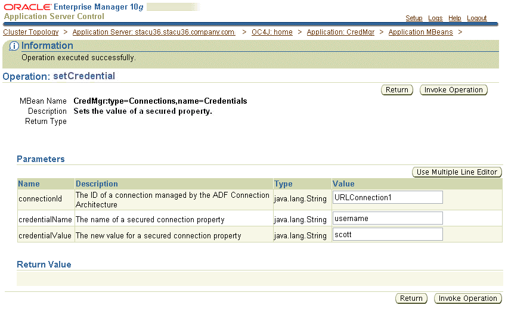Click Use Multiple Line Editor button

pyautogui.click(x=457, y=172)
